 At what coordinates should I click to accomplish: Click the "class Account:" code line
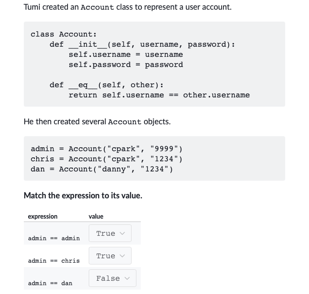(64, 34)
